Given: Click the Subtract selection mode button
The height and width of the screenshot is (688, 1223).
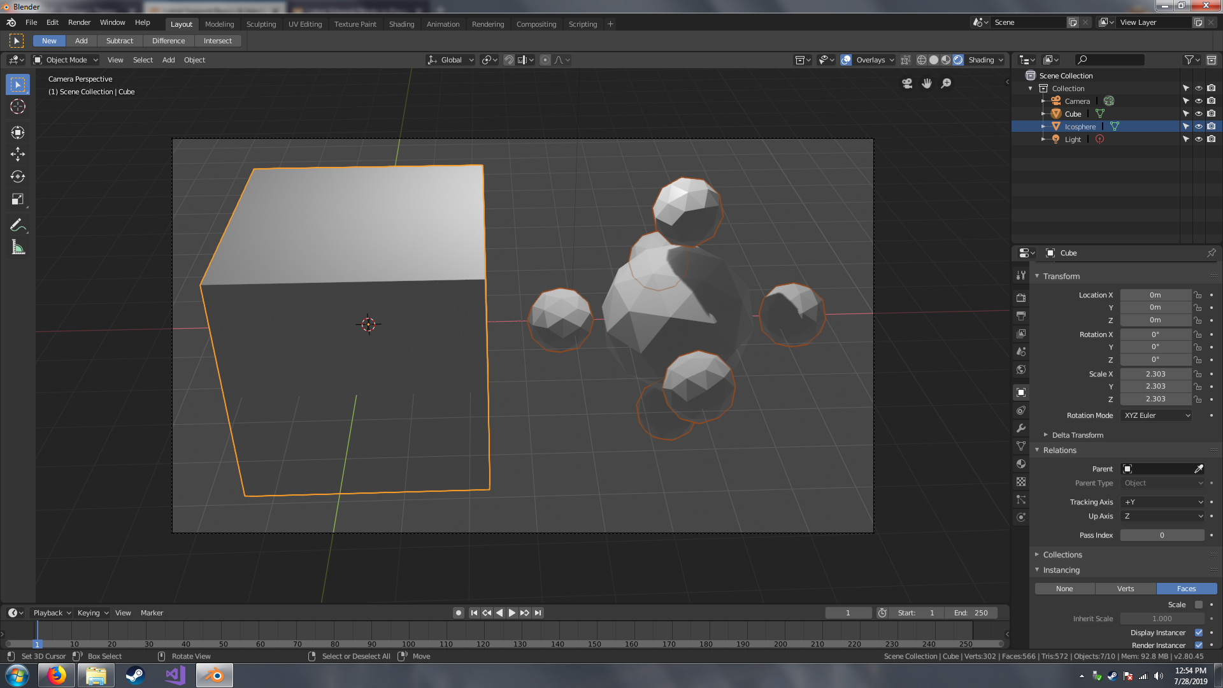Looking at the screenshot, I should coord(119,41).
